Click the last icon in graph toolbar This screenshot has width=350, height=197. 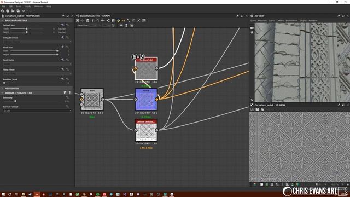coord(144,20)
